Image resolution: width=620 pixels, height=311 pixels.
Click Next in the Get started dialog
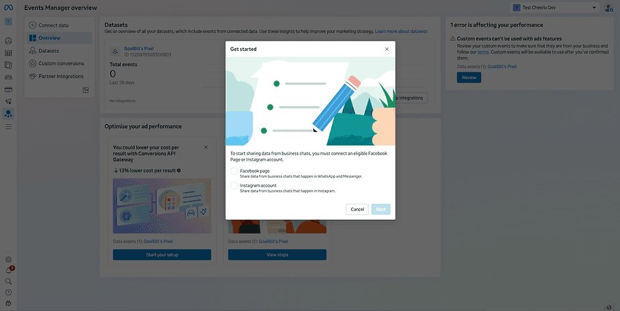coord(381,209)
